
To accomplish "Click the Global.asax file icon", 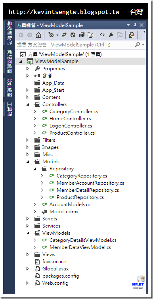I will pos(37,269).
